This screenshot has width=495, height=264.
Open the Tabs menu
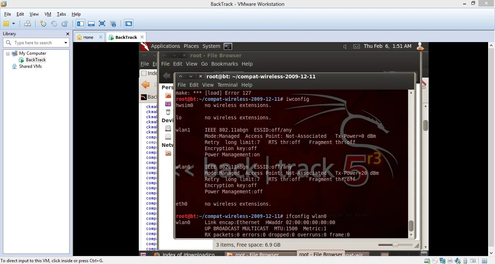click(x=61, y=14)
